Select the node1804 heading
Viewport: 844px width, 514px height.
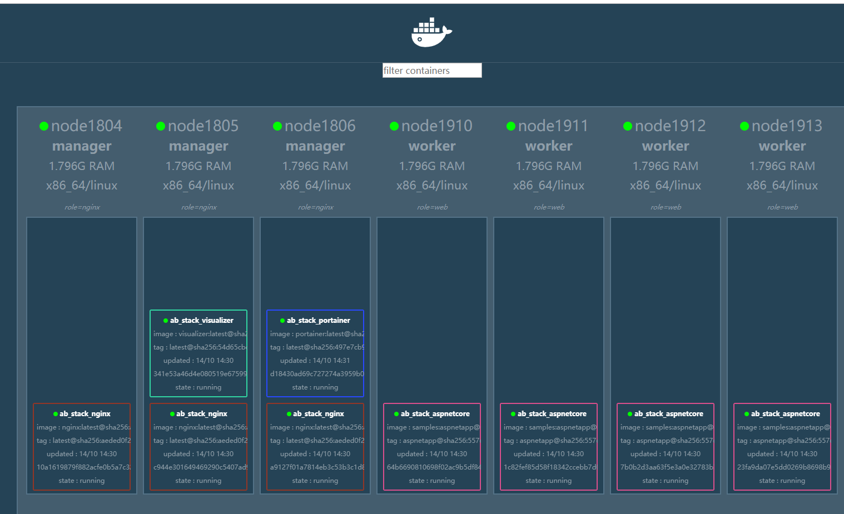[x=87, y=126]
